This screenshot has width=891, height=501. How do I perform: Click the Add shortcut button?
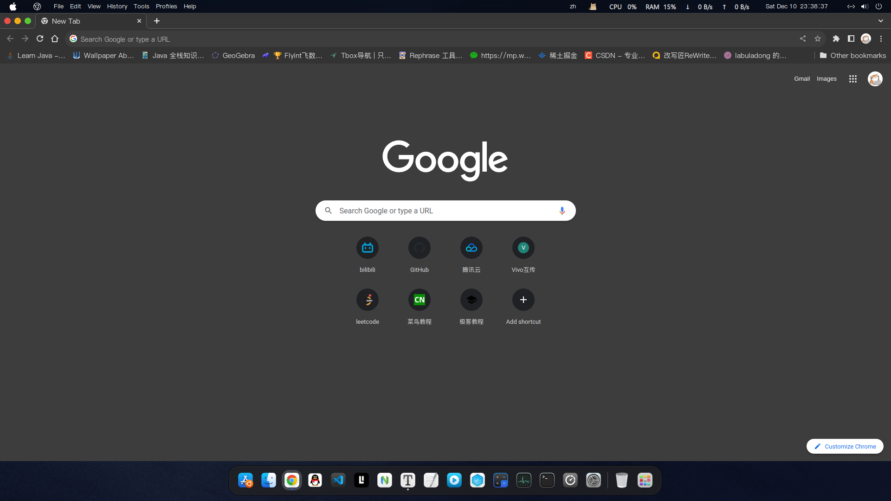[x=523, y=300]
